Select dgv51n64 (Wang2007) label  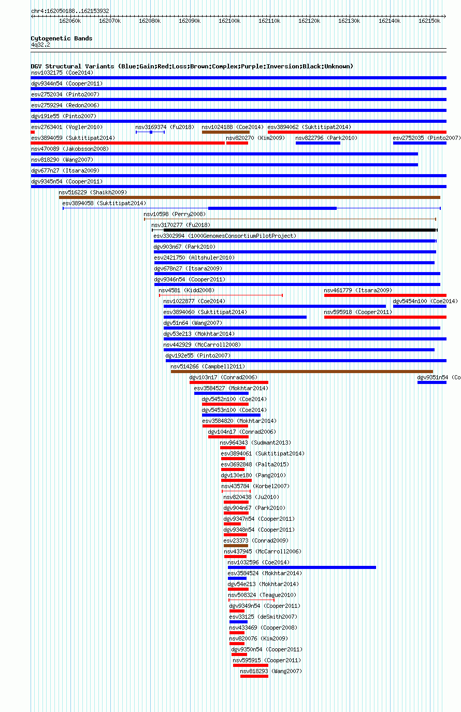193,323
